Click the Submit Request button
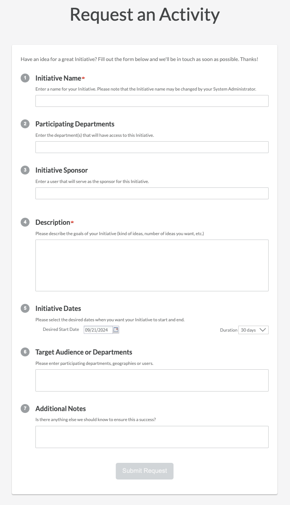 145,471
